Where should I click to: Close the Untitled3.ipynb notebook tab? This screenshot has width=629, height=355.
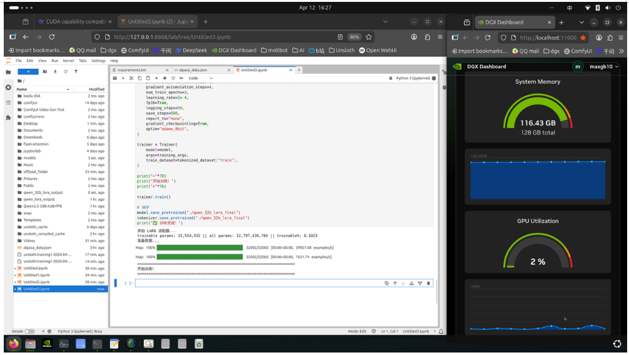click(291, 70)
